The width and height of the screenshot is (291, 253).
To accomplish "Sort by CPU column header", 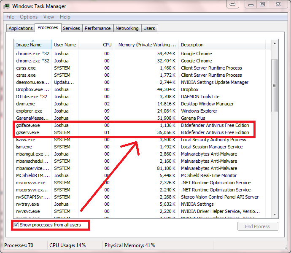I will point(96,45).
